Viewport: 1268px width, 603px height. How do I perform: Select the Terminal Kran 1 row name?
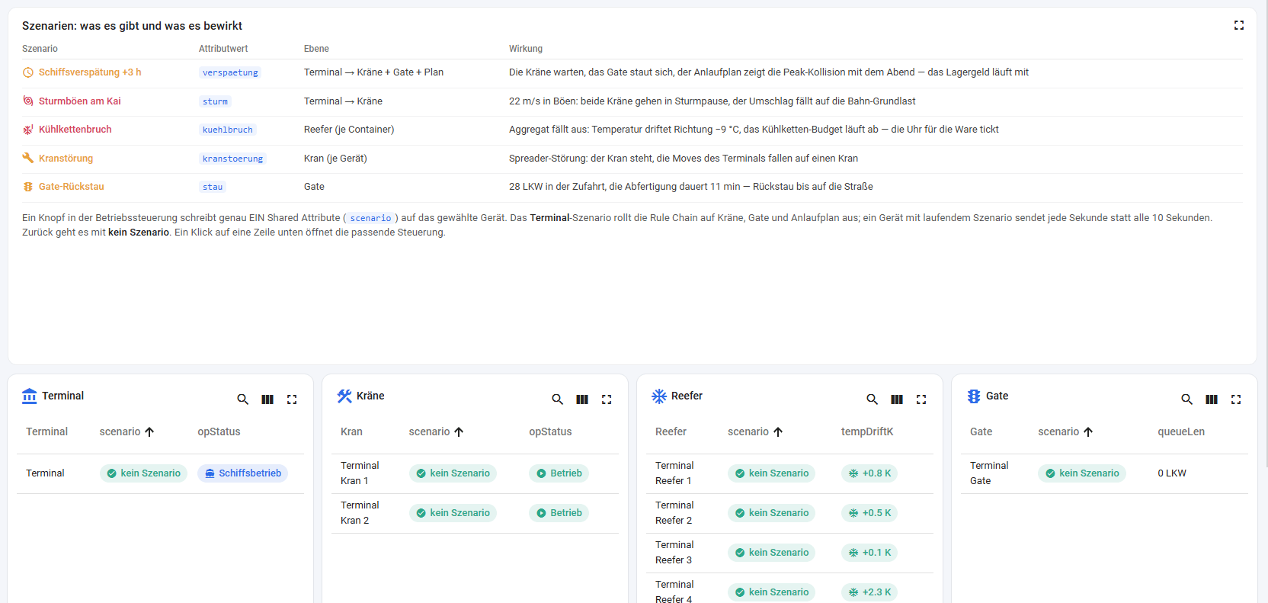tap(360, 473)
